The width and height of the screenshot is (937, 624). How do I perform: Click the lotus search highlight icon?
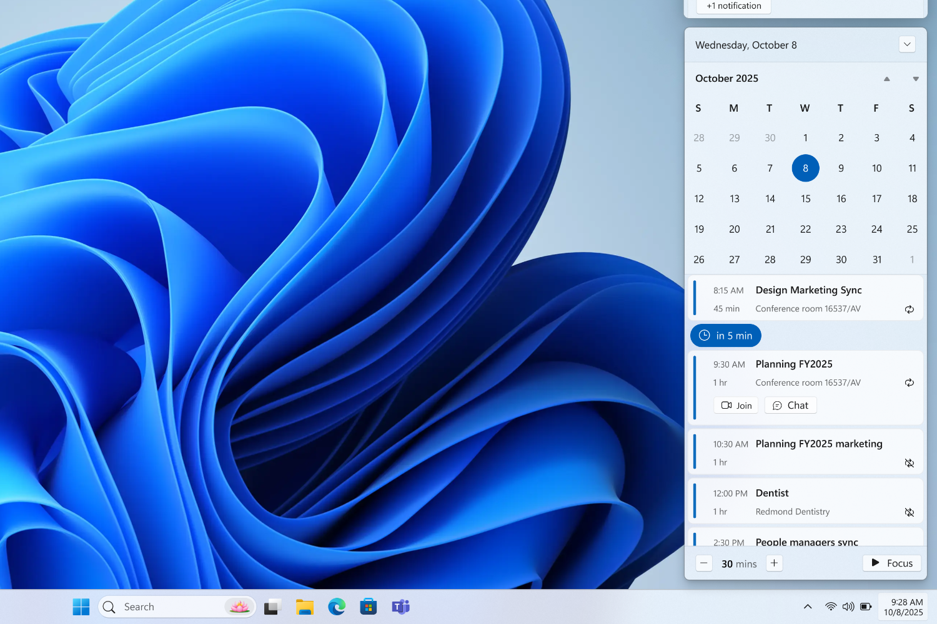(239, 607)
